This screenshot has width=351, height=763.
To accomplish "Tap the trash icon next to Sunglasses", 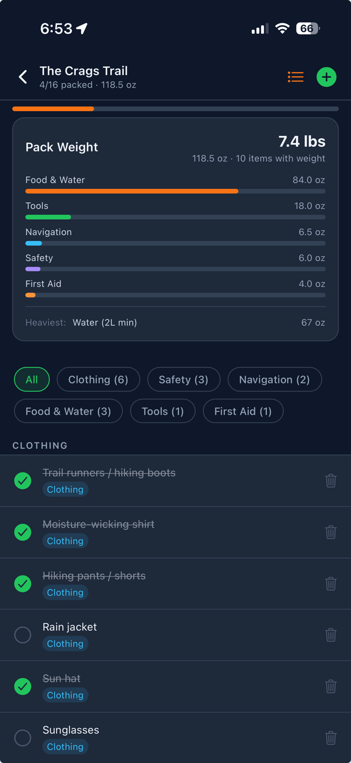I will (x=330, y=738).
